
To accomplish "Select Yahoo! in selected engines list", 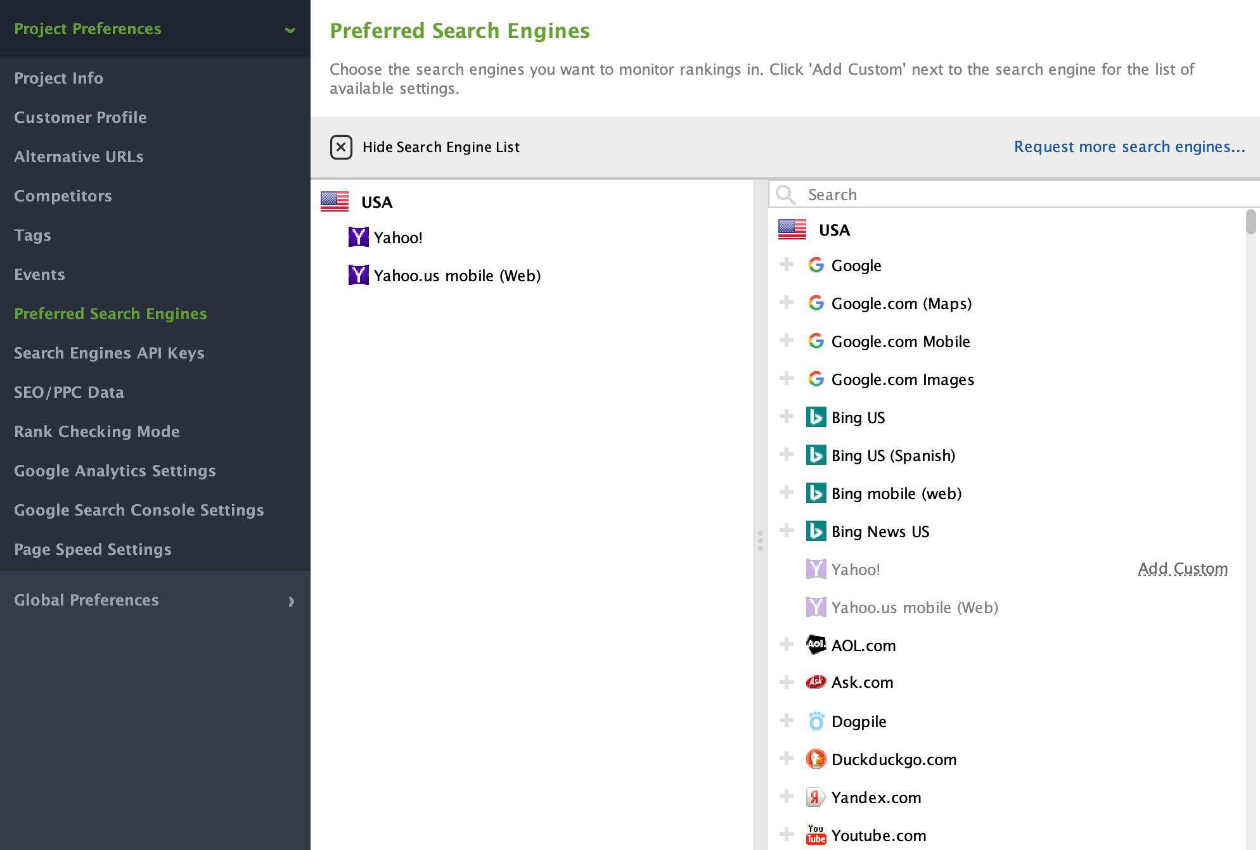I will [x=398, y=238].
